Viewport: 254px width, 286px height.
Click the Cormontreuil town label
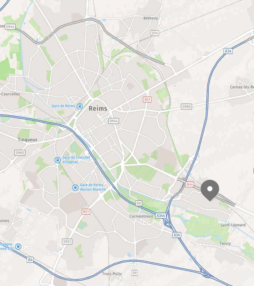pos(141,216)
